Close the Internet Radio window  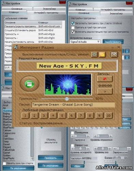tap(119, 47)
